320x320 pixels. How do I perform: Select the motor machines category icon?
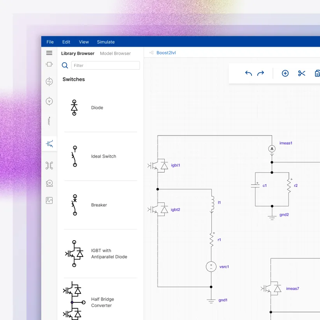[x=49, y=183]
